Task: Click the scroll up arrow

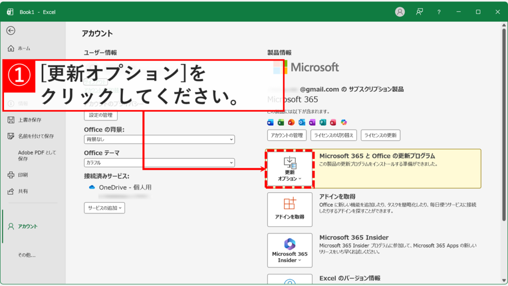Action: (504, 25)
